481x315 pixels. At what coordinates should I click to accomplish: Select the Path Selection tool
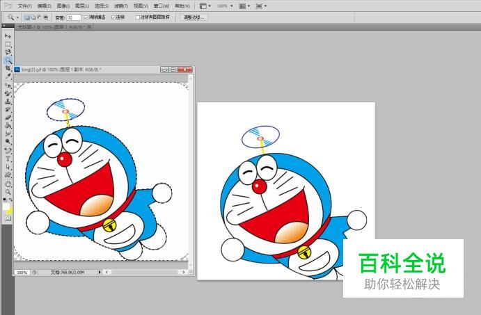coord(8,167)
